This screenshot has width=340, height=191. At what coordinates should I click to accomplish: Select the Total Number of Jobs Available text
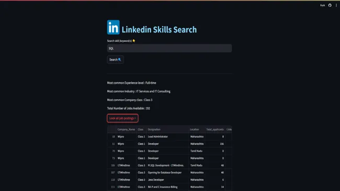128,108
